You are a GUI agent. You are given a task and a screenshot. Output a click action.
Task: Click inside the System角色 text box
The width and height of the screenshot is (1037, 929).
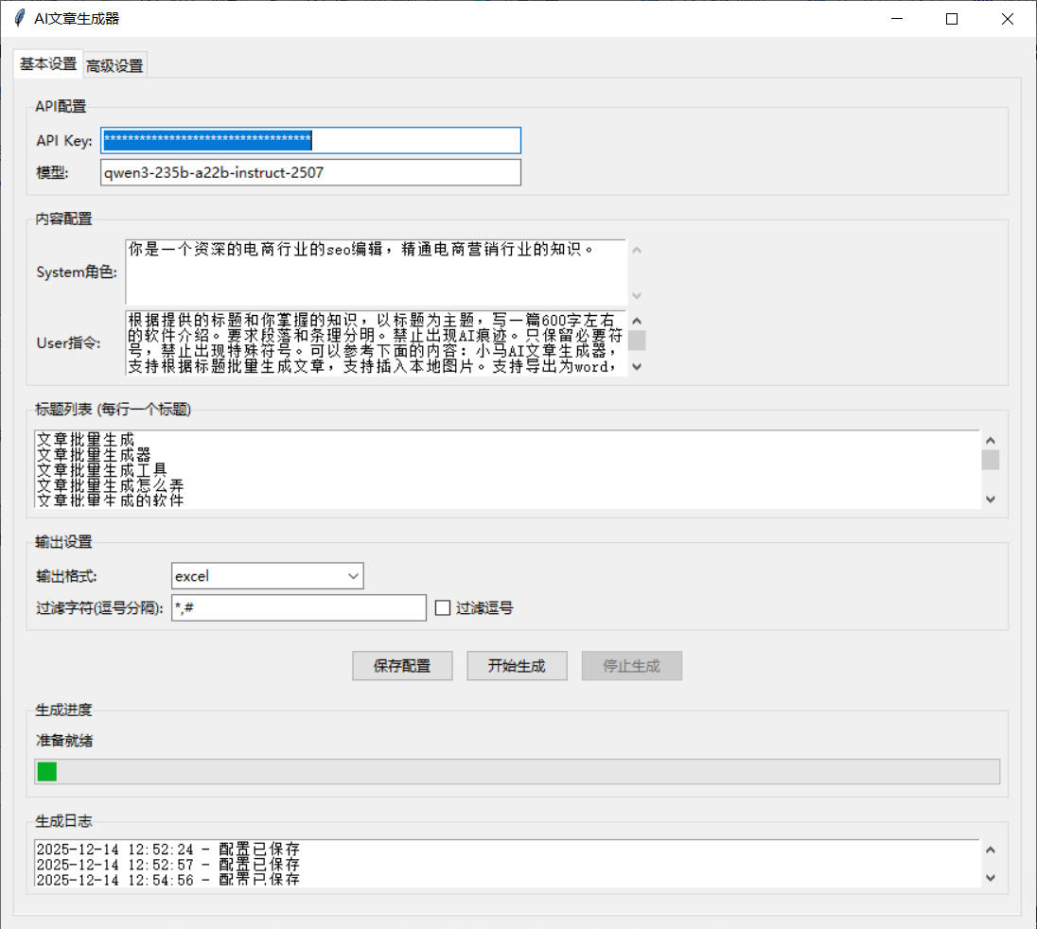376,272
